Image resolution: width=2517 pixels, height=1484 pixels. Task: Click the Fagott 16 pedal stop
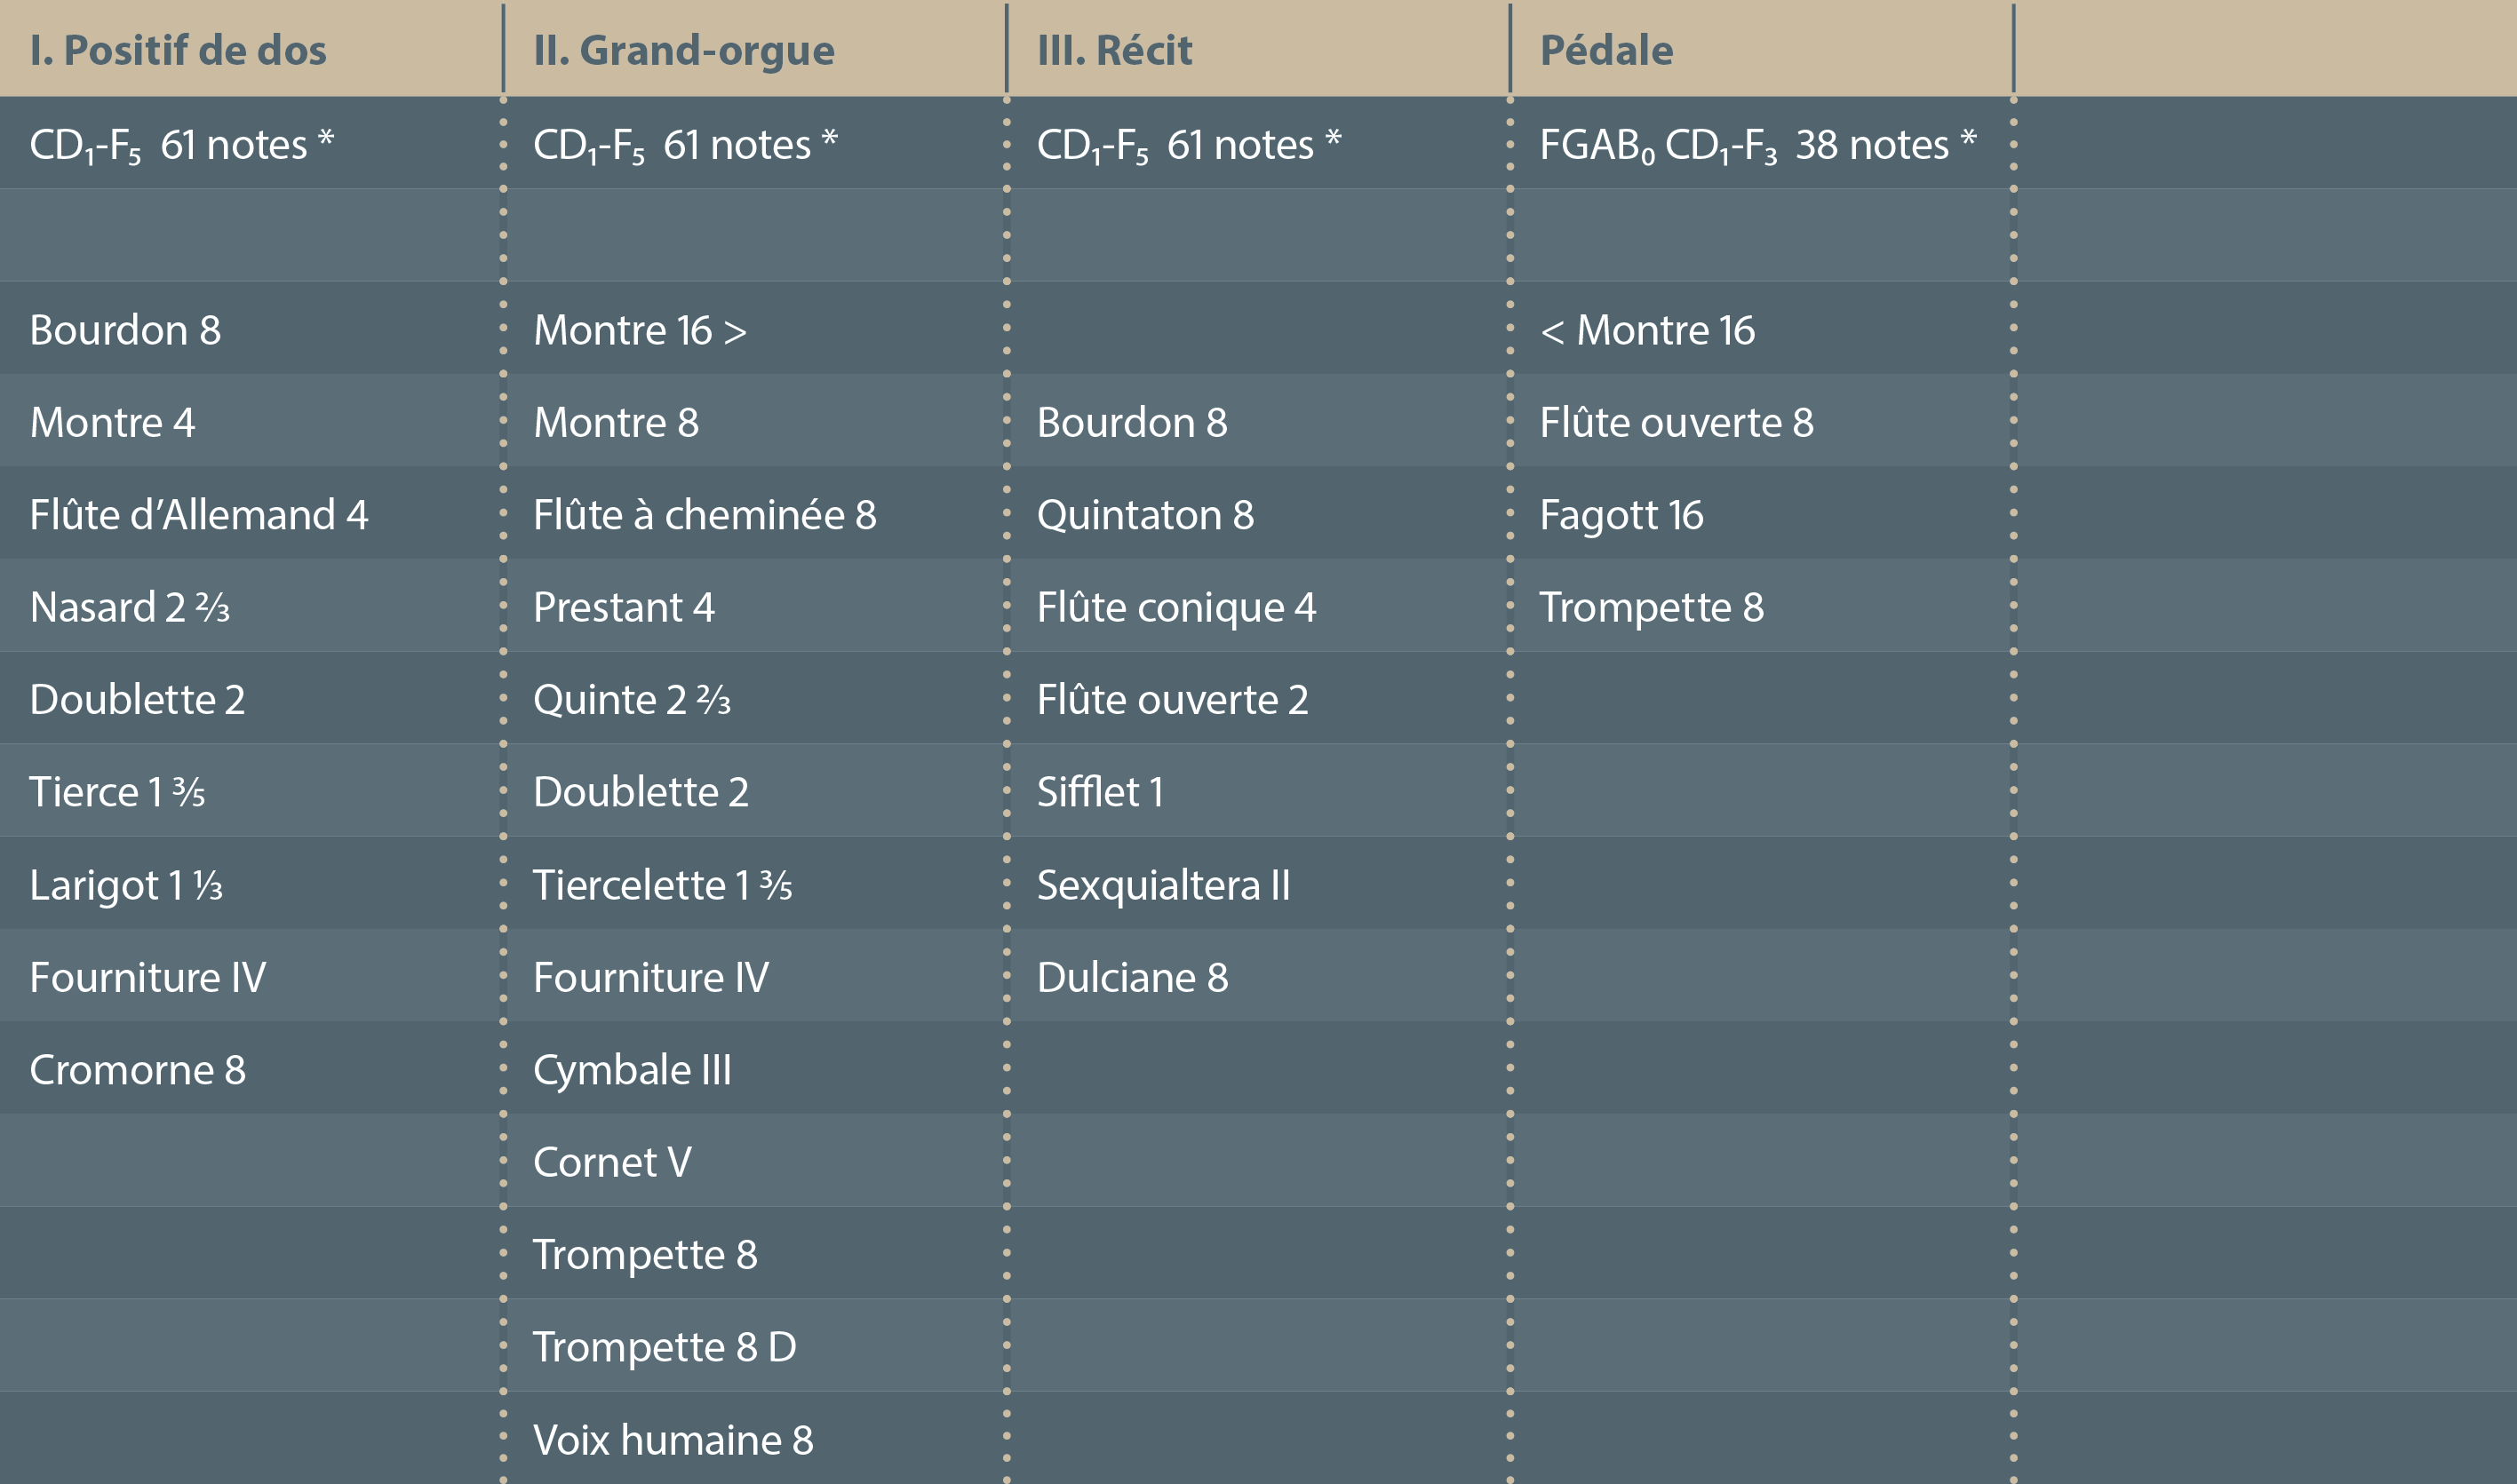pyautogui.click(x=1621, y=515)
